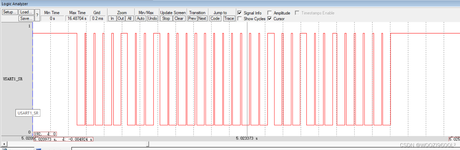The width and height of the screenshot is (460, 150).
Task: Click the USART1_SR tooltip label
Action: (x=28, y=113)
